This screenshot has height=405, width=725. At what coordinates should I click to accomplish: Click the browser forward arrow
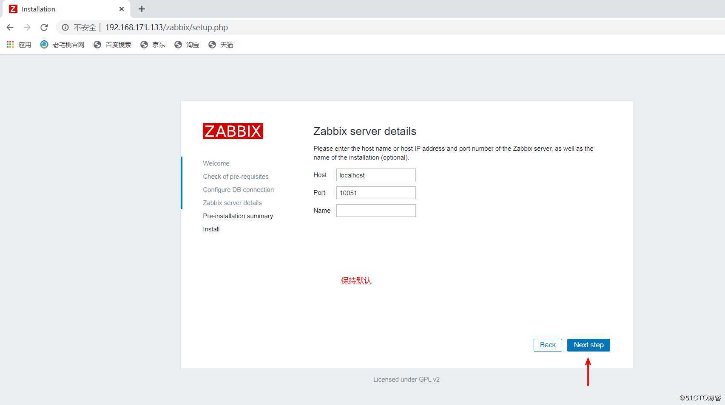(x=27, y=27)
